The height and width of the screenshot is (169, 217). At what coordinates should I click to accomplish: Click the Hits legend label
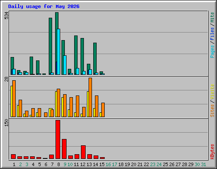[x=212, y=17]
